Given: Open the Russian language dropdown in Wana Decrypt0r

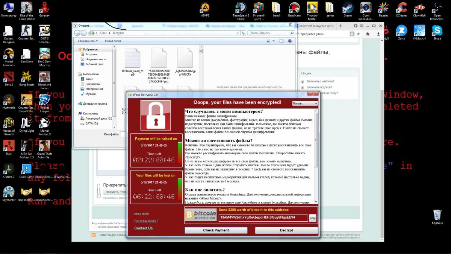Looking at the screenshot, I should pos(305,103).
